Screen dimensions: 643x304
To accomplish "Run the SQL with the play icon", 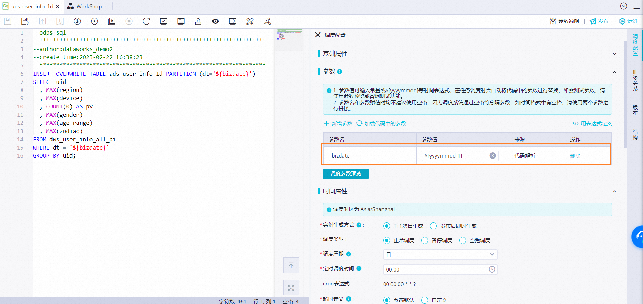I will [94, 21].
